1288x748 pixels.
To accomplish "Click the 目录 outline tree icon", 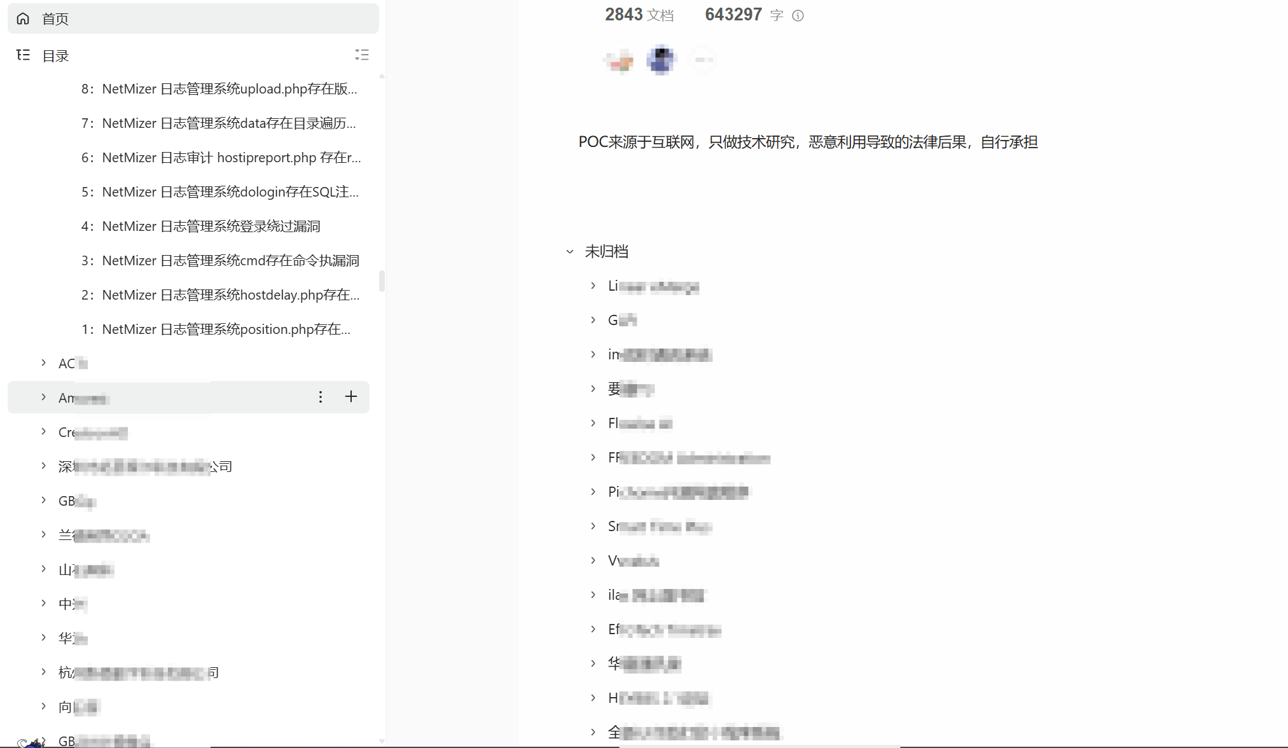I will (23, 55).
